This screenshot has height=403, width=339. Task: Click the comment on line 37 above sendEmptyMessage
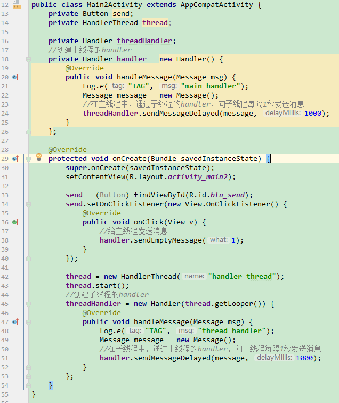134,231
